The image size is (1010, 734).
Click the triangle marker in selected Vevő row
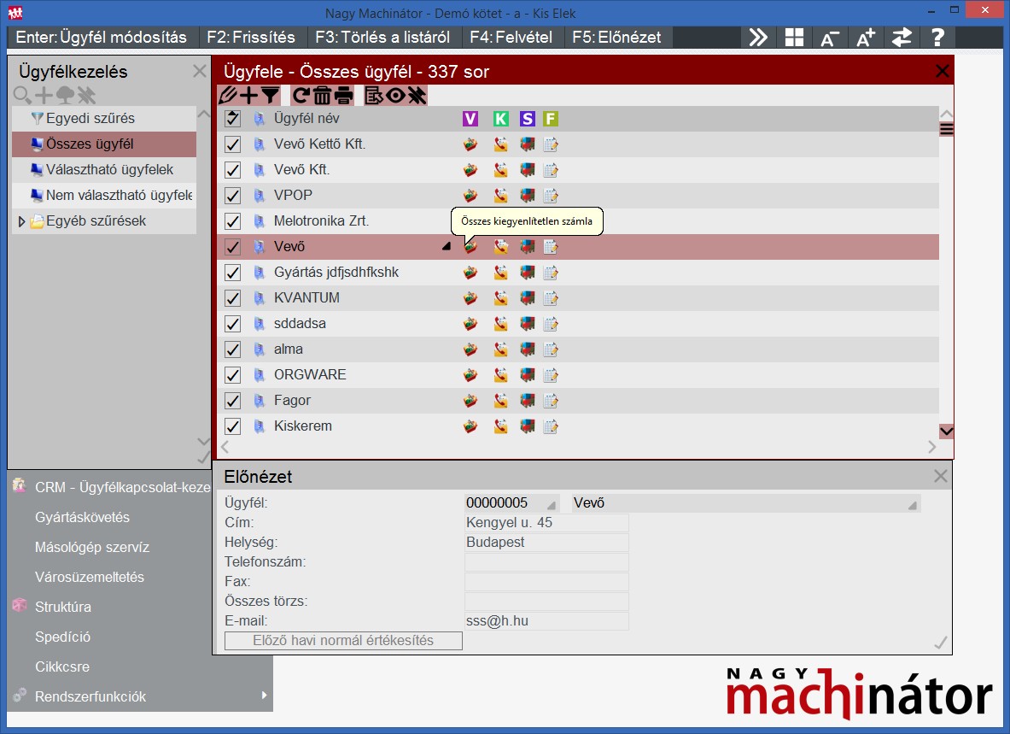point(447,246)
